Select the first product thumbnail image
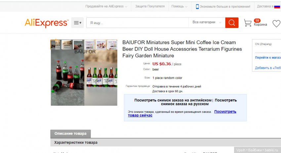This screenshot has width=281, height=153. coord(56,44)
